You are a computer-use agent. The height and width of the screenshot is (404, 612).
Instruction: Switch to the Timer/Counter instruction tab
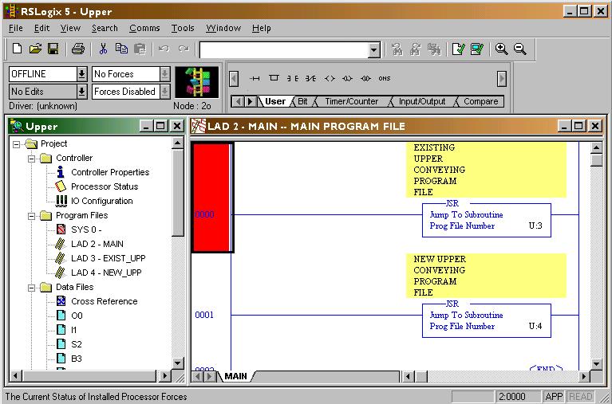352,101
